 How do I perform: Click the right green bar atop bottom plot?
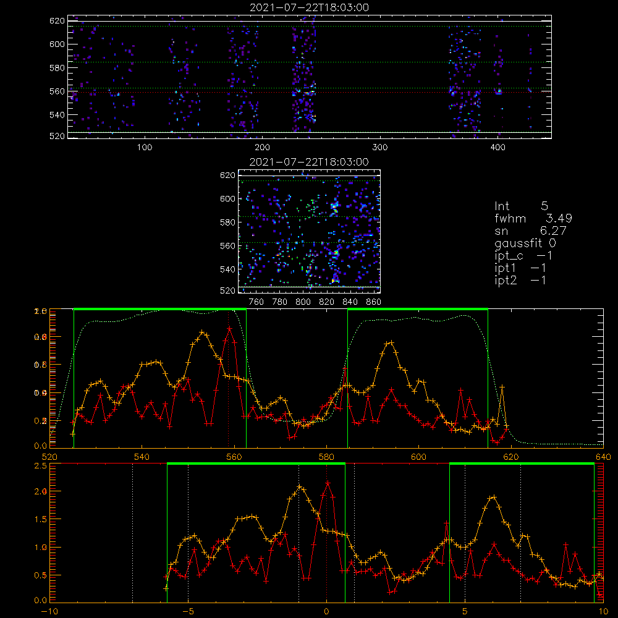tap(522, 463)
